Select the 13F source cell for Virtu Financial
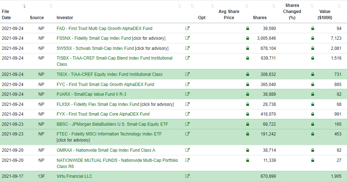 click(41, 176)
